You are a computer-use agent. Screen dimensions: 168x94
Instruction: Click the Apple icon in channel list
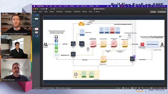(x=56, y=37)
